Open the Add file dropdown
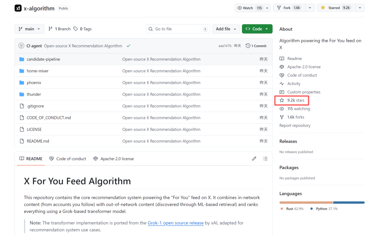 (226, 29)
